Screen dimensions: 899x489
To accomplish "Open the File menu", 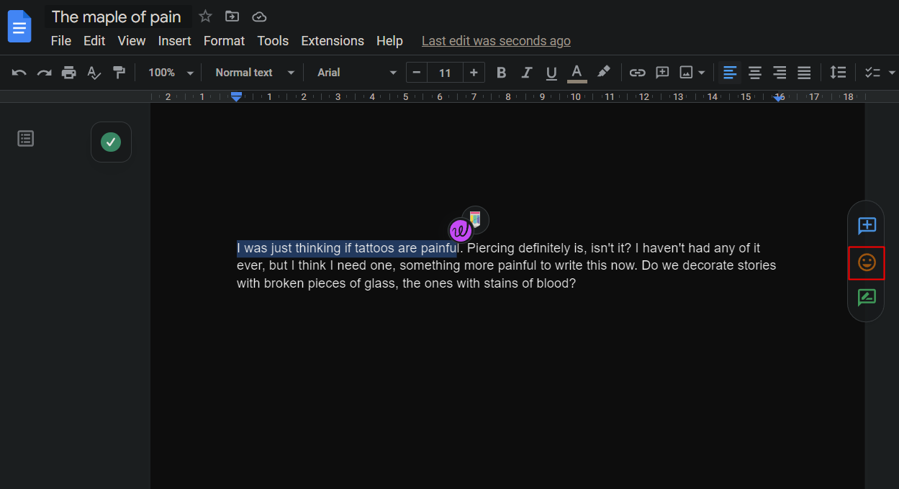I will tap(61, 41).
